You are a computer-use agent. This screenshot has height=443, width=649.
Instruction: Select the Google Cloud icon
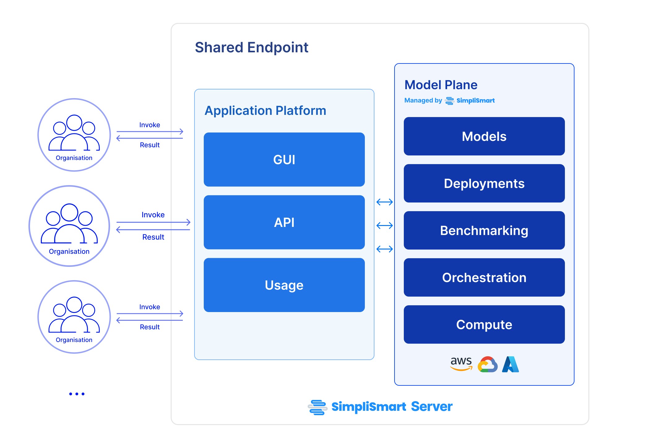(488, 365)
